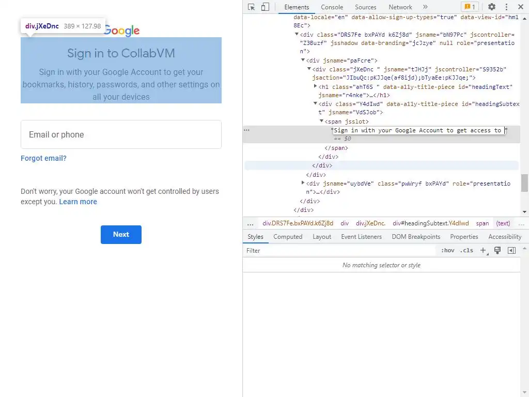Select div.DRS7Fe.bxPAYd.k6Zj8d breadcrumb

pyautogui.click(x=298, y=223)
